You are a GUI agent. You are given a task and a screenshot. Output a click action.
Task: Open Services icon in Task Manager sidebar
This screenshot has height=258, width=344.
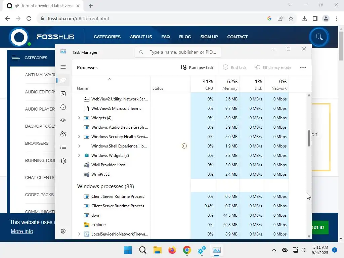click(63, 161)
